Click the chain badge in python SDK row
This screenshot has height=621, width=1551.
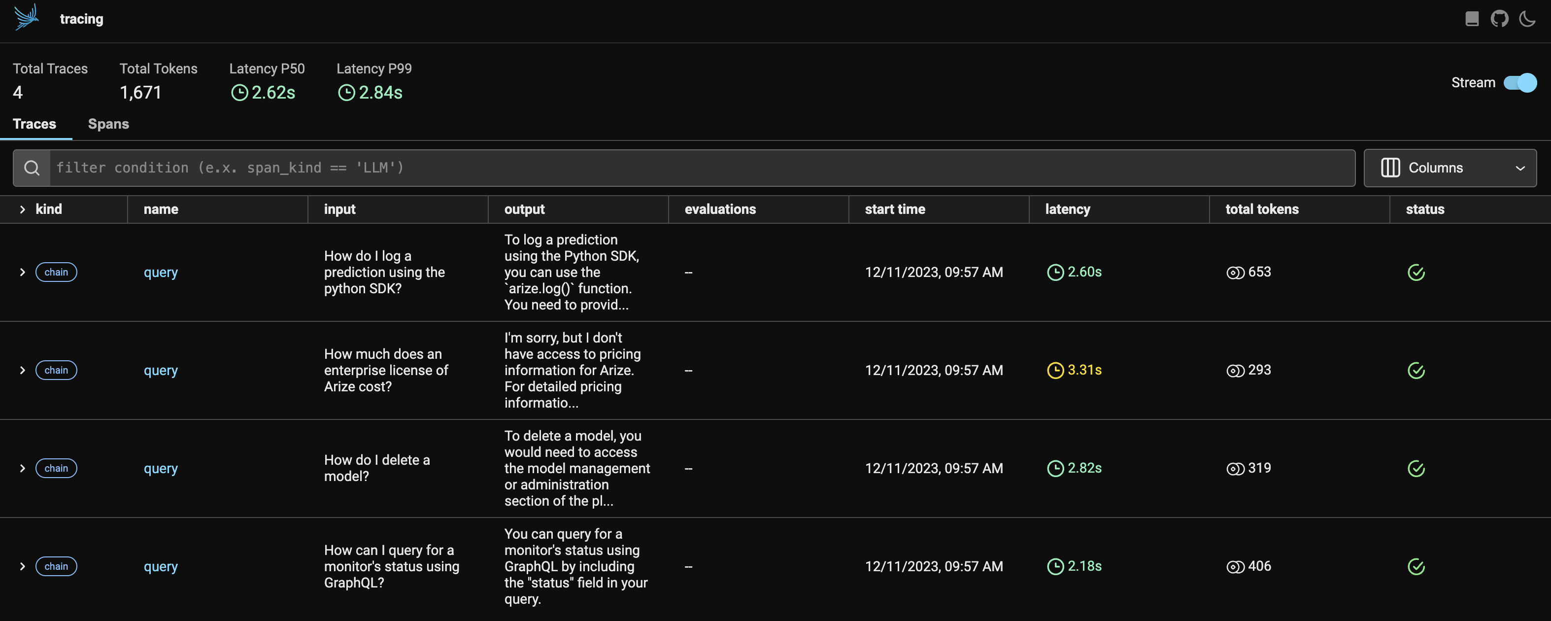pyautogui.click(x=56, y=272)
